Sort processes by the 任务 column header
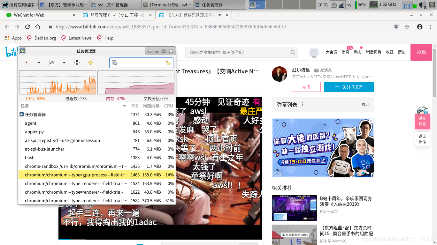Image resolution: width=437 pixels, height=245 pixels. (73, 106)
